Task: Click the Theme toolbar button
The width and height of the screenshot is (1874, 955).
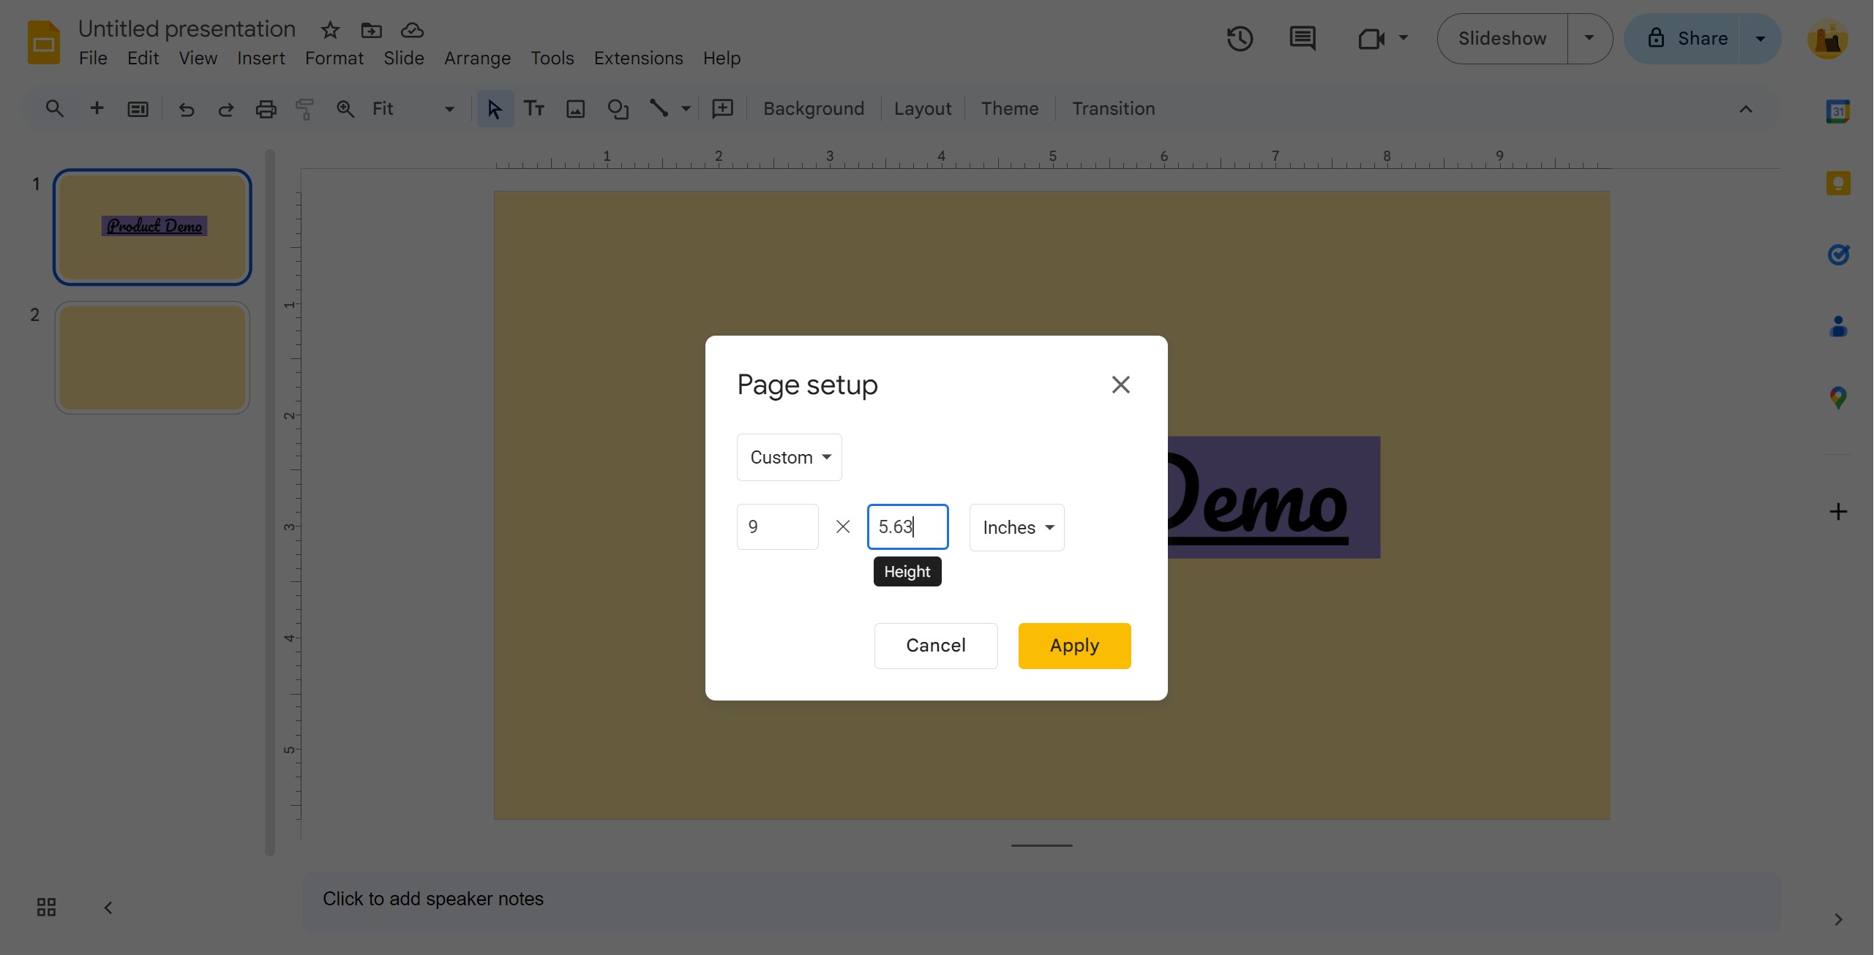Action: [1010, 109]
